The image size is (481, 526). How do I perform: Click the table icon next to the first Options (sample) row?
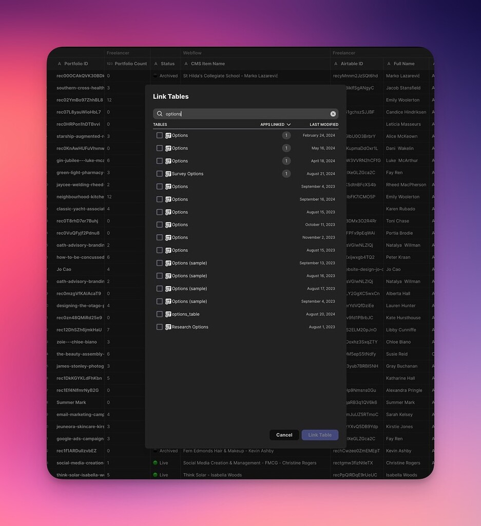click(168, 262)
